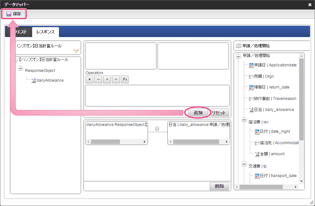This screenshot has height=206, width=315.
Task: Click the first empty source box above Operators
Action: tap(121, 56)
